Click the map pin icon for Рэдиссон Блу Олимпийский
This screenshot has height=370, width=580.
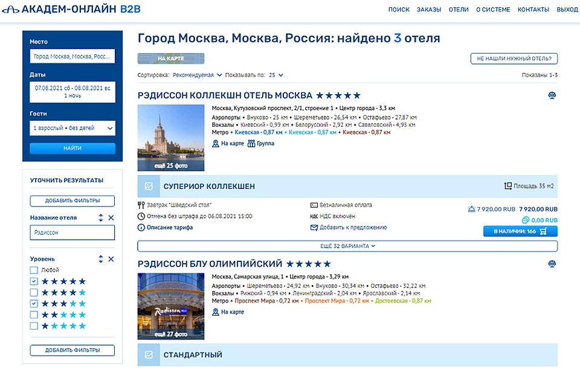pyautogui.click(x=215, y=312)
